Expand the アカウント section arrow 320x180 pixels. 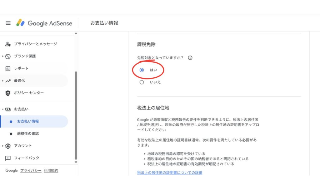click(2, 146)
